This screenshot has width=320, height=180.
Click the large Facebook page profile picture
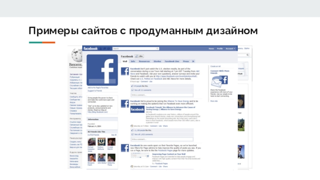tap(102, 70)
